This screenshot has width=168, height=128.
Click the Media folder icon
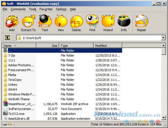click(5, 75)
